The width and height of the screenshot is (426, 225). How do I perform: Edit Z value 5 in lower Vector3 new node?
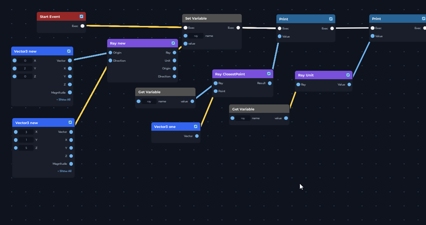[x=26, y=148]
